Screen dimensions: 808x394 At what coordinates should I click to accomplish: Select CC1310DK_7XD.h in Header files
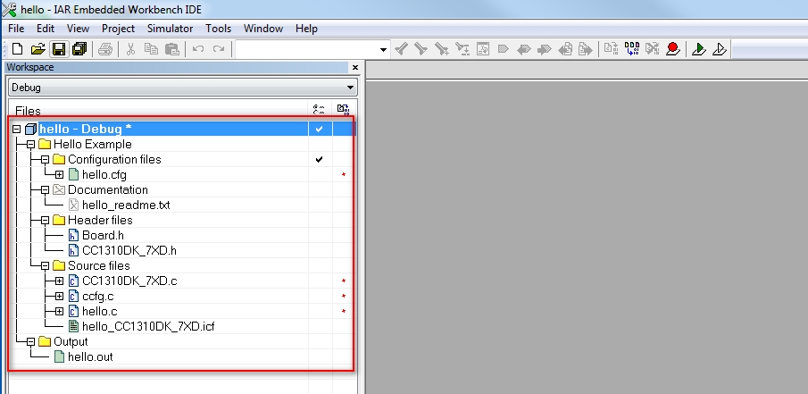[x=129, y=251]
